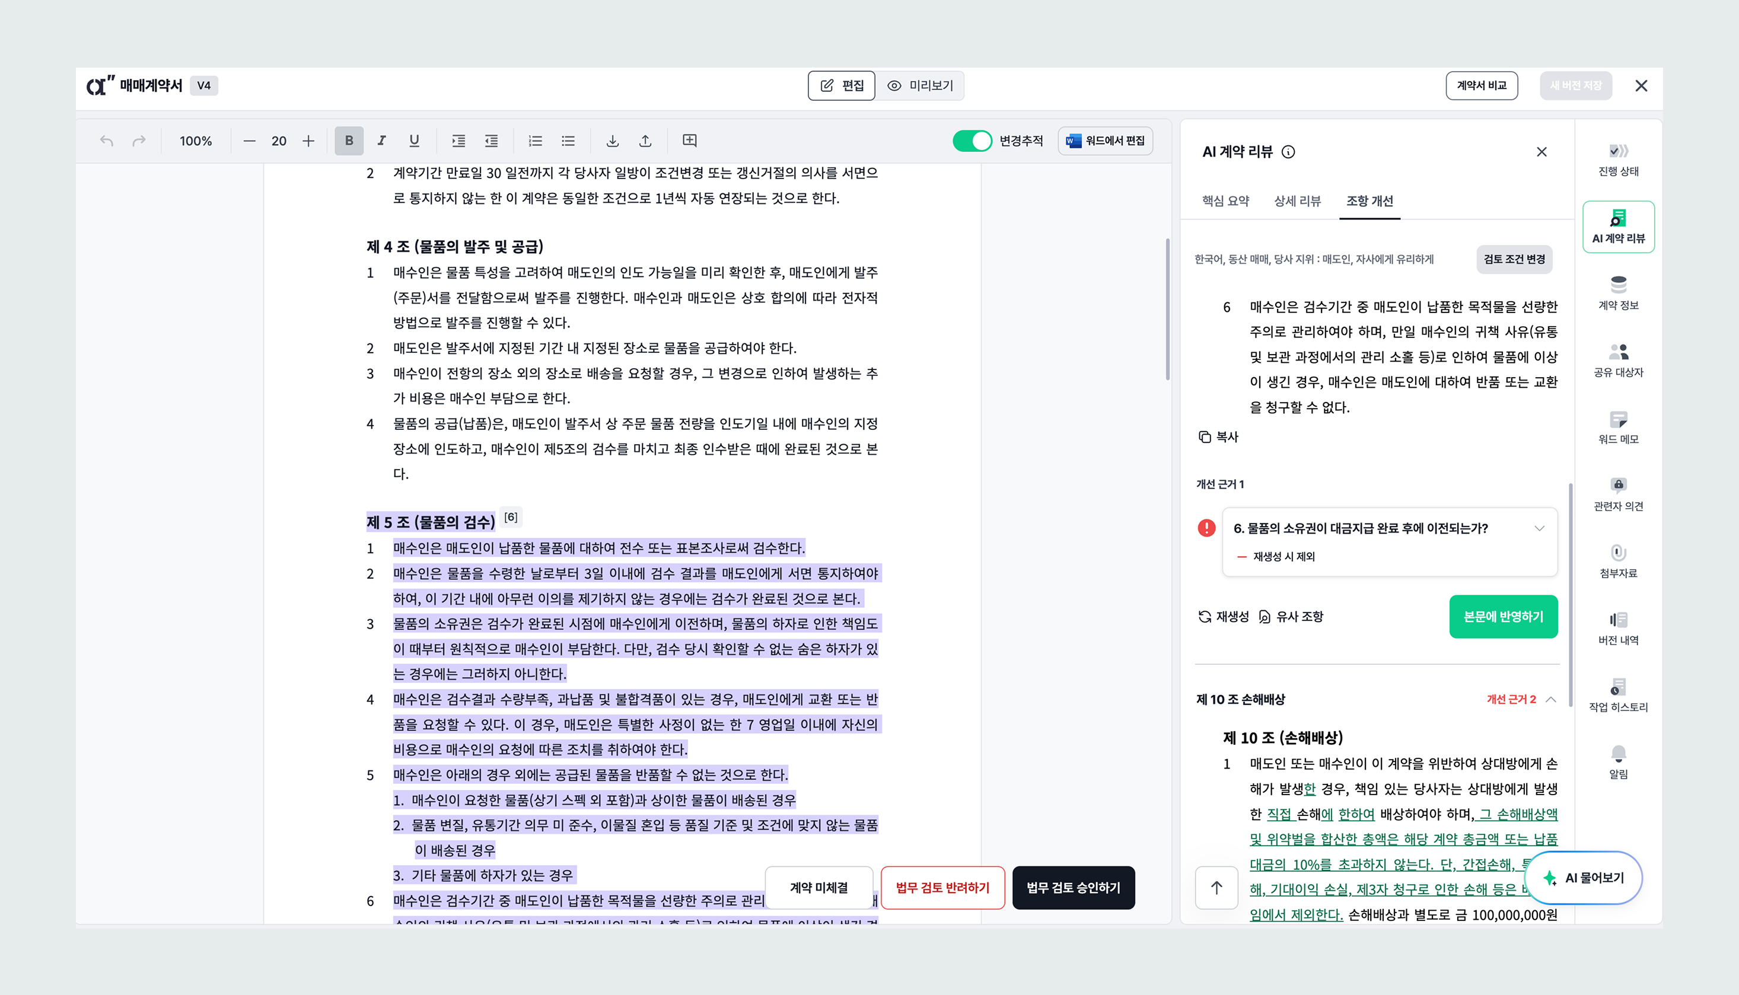Toggle italic formatting in toolbar
The width and height of the screenshot is (1739, 995).
381,141
